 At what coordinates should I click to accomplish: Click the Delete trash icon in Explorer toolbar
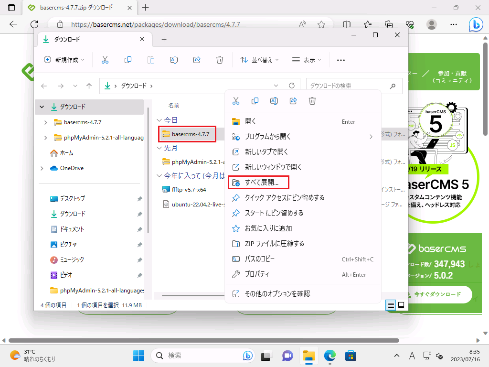(x=220, y=60)
